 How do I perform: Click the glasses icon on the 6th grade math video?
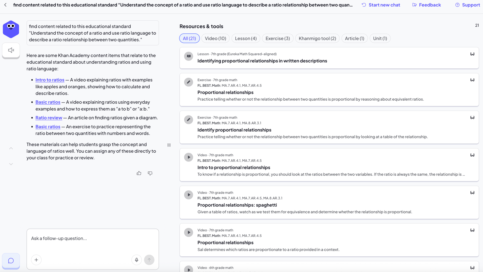click(472, 268)
